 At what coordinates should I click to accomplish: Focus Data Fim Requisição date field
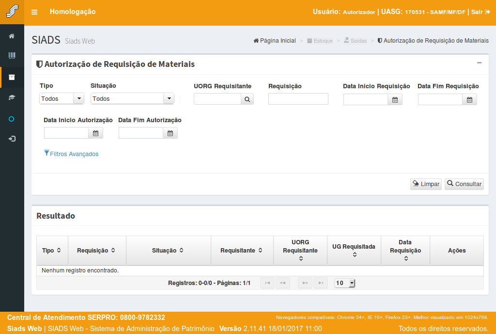(x=440, y=100)
